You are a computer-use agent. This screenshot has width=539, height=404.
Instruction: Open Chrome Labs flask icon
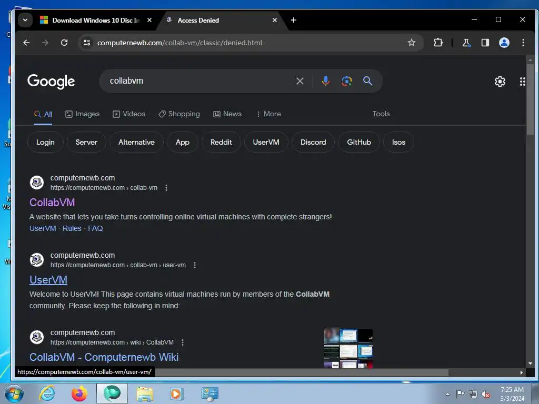(466, 43)
